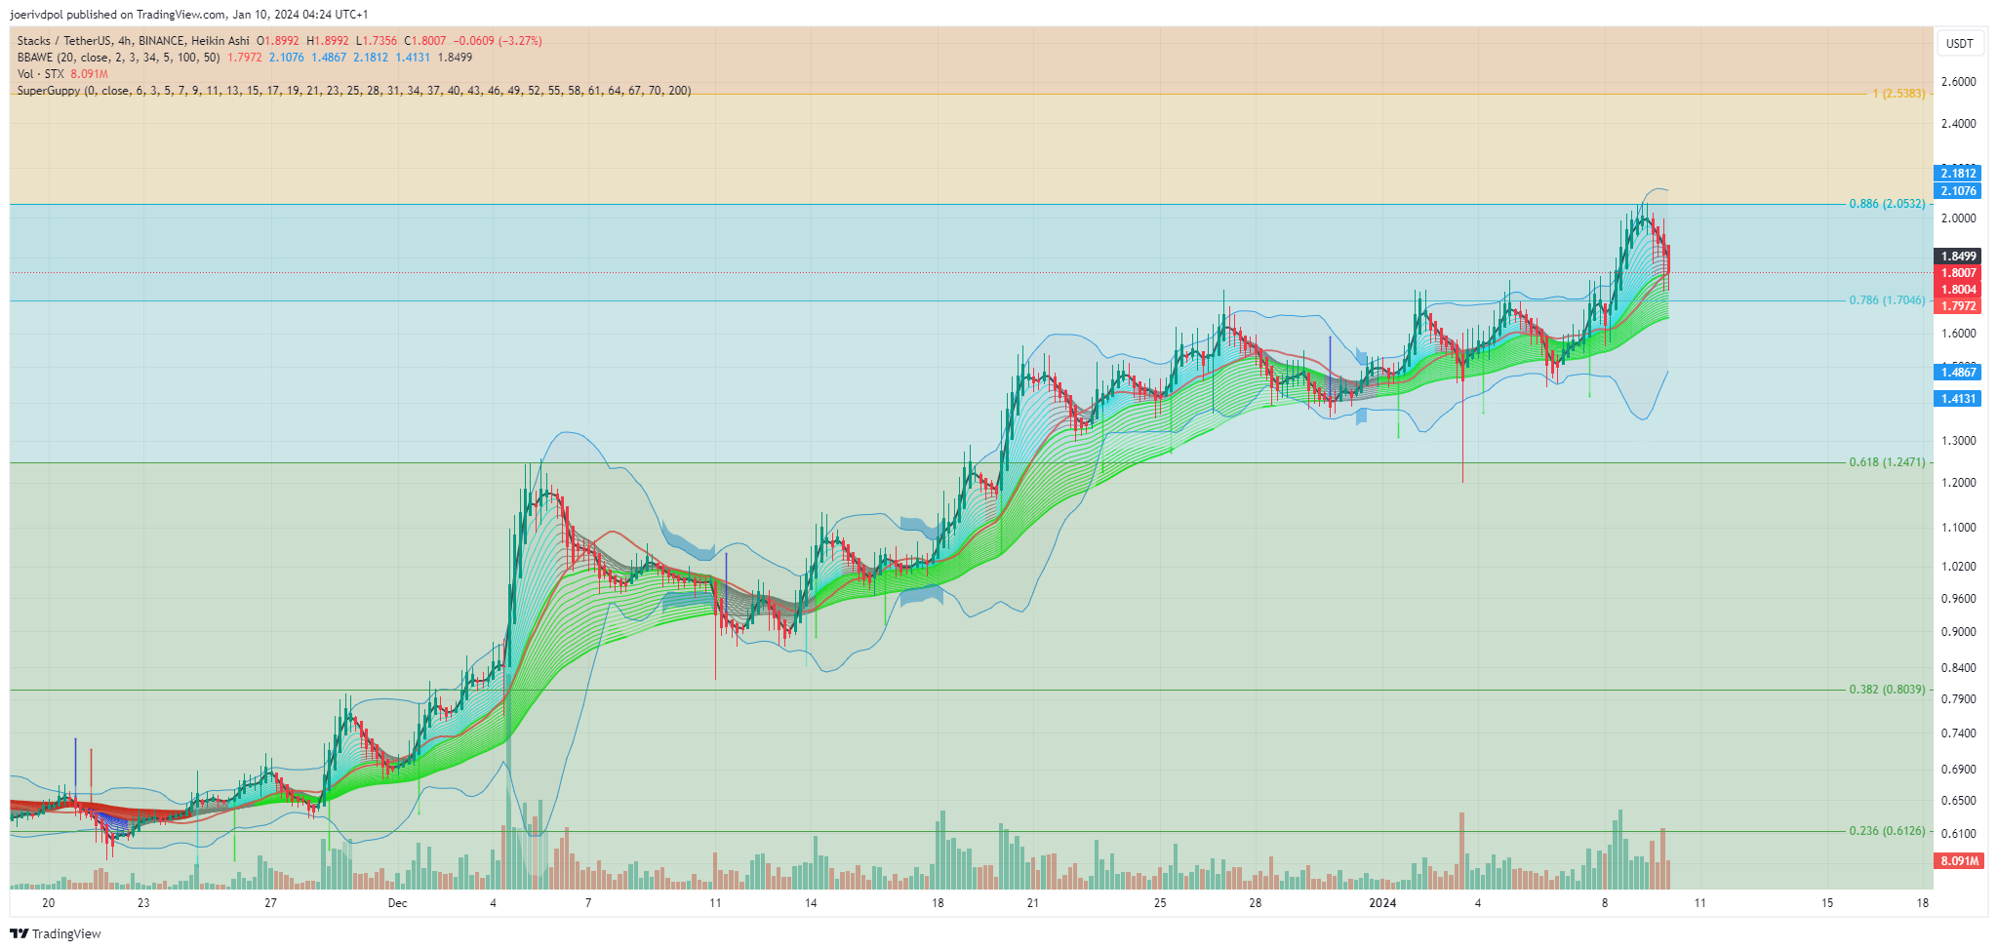Viewport: 1998px width, 951px height.
Task: Click the blue 2.1812 price-axis tag
Action: pos(1958,174)
